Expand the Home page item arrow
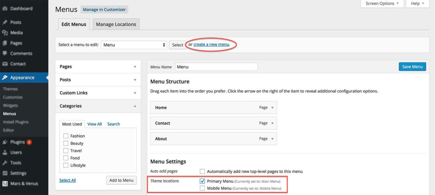Screen dimensions: 435x195 pyautogui.click(x=272, y=108)
